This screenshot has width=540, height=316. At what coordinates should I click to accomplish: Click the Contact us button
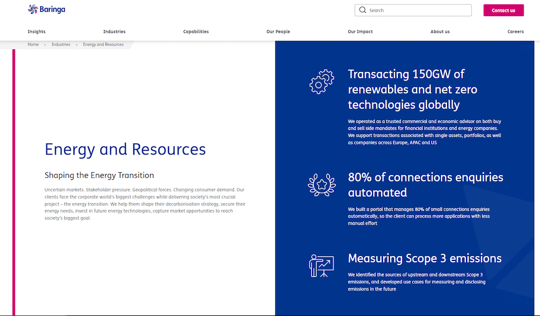point(503,10)
